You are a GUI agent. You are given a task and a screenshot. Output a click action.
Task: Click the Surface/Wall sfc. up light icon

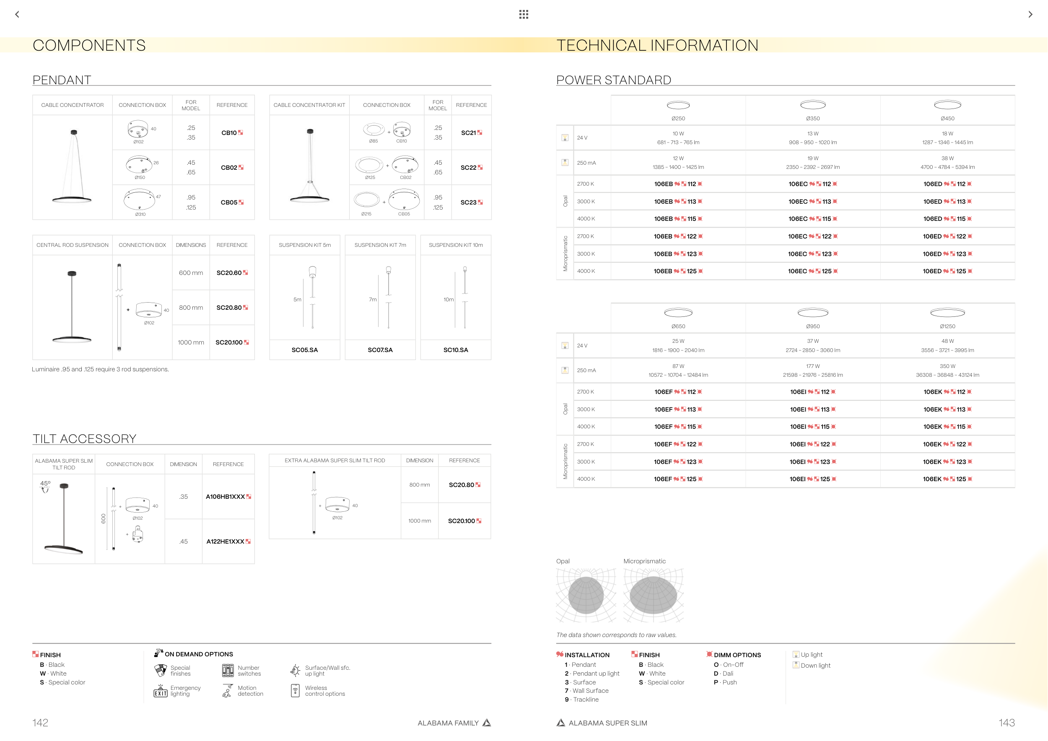click(x=295, y=670)
